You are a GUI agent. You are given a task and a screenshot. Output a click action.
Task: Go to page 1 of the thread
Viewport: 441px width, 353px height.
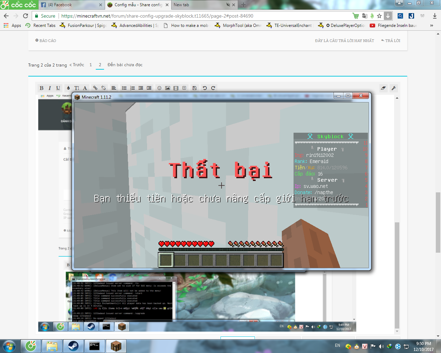point(91,65)
